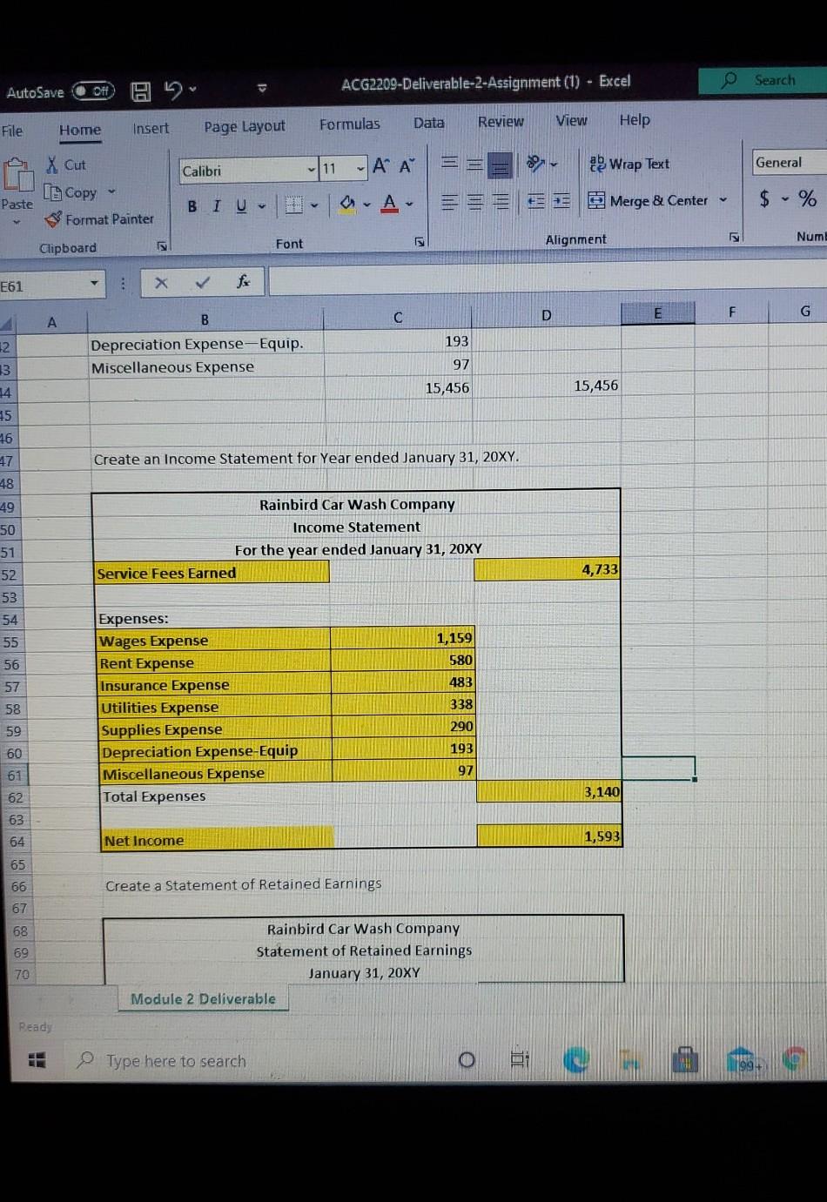
Task: Select the Module 2 Deliverable sheet tab
Action: pyautogui.click(x=202, y=998)
